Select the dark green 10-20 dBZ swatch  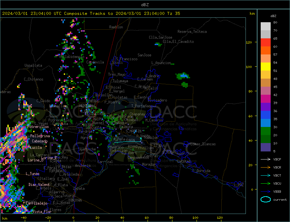tap(266, 139)
